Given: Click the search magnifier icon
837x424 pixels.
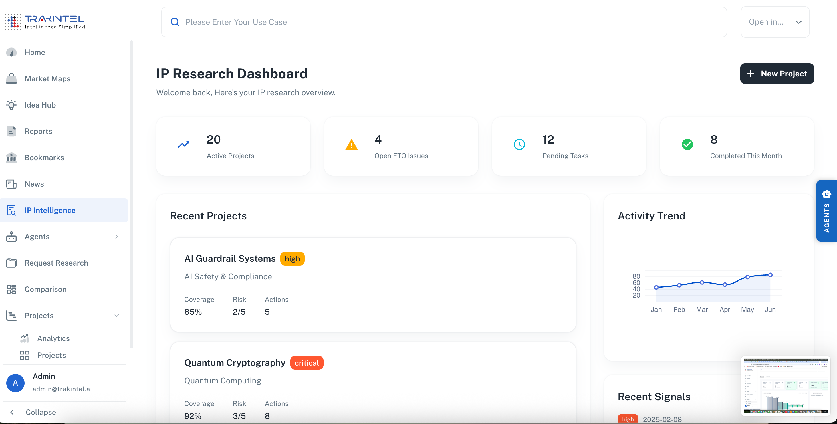Looking at the screenshot, I should click(175, 22).
